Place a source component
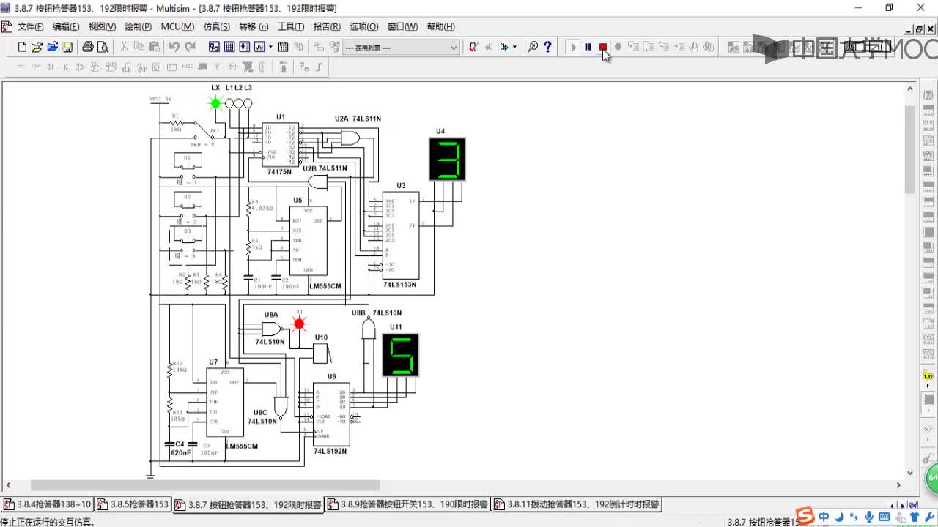 pyautogui.click(x=21, y=67)
